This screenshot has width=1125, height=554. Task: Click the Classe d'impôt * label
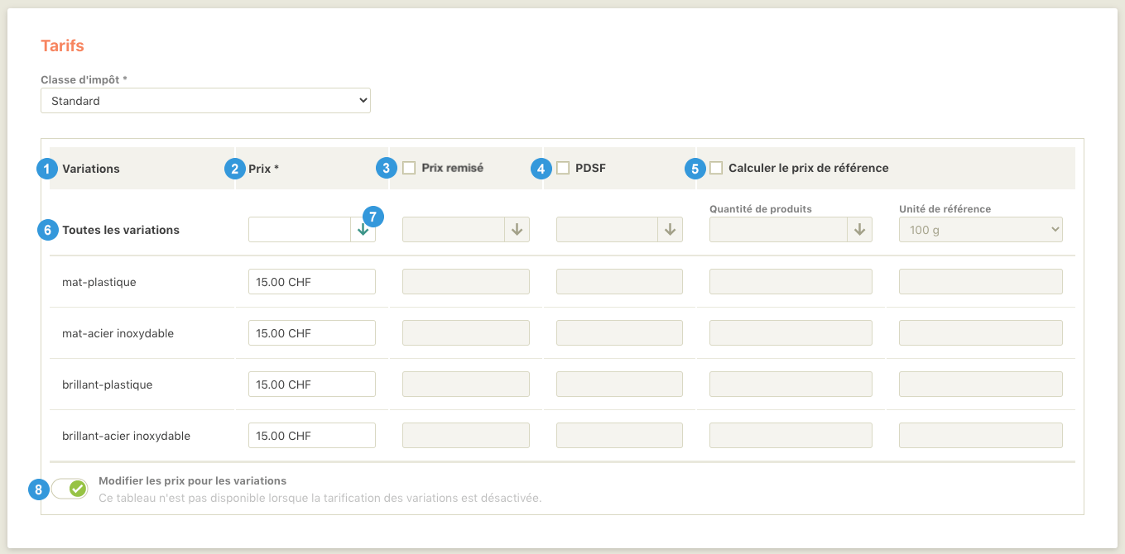[x=84, y=80]
